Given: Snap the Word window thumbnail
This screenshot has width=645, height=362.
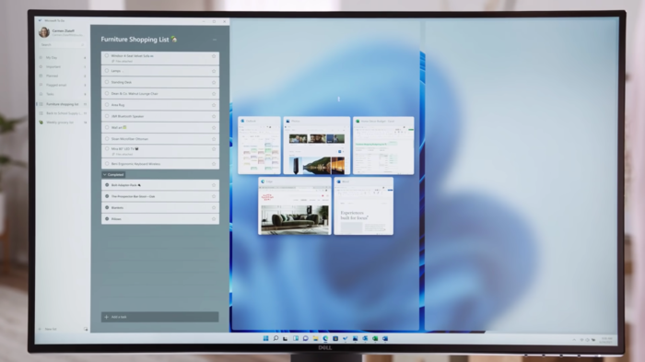Looking at the screenshot, I should coord(364,206).
